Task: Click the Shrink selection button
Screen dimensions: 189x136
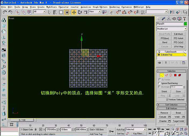Action: (164, 92)
